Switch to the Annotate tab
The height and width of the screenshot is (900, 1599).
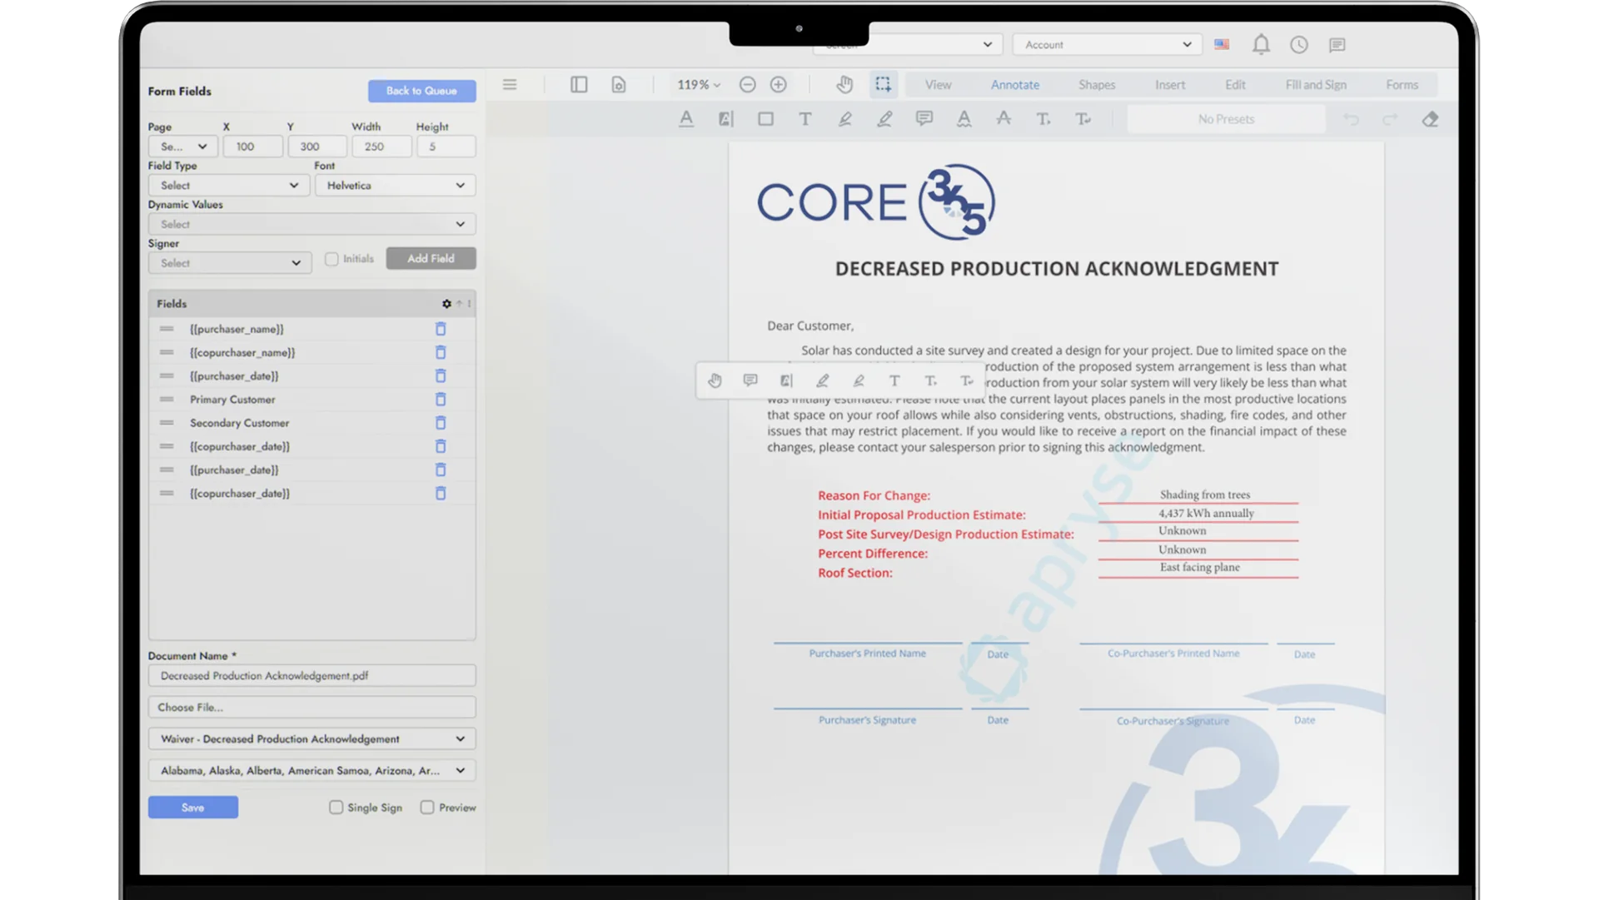click(1014, 85)
